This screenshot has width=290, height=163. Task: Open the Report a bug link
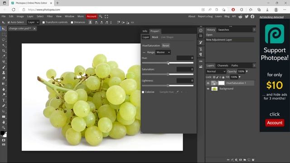coord(205,16)
